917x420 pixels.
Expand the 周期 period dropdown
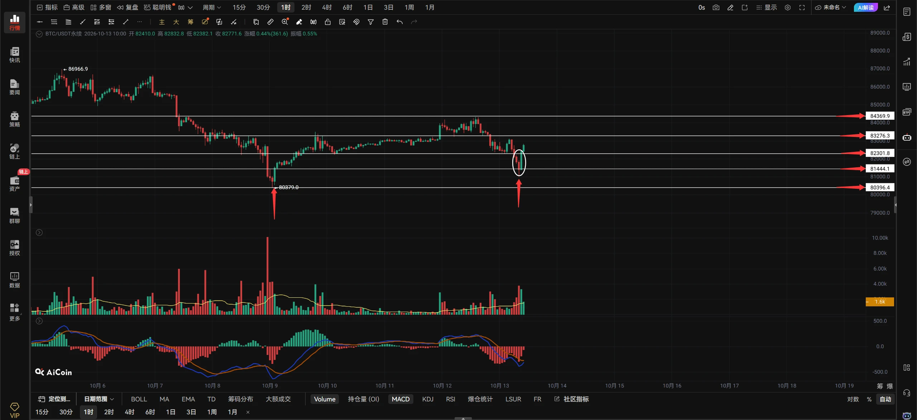point(212,8)
